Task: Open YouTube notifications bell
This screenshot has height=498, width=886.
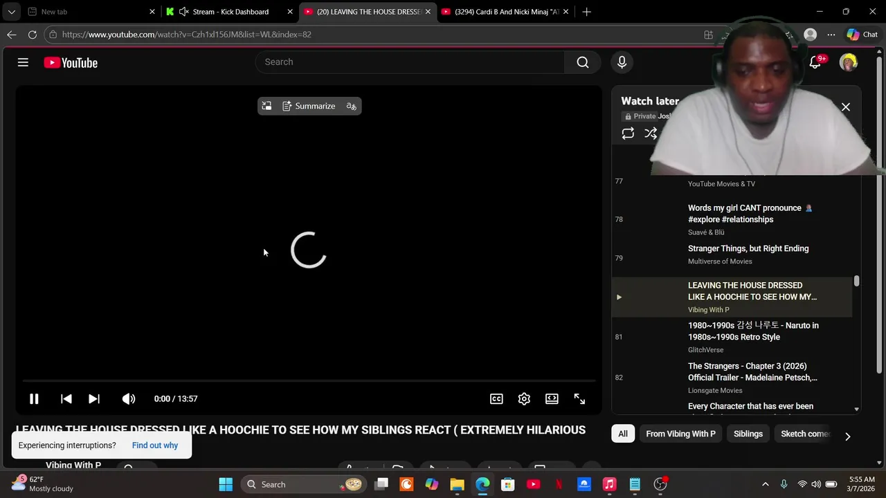Action: pyautogui.click(x=816, y=62)
